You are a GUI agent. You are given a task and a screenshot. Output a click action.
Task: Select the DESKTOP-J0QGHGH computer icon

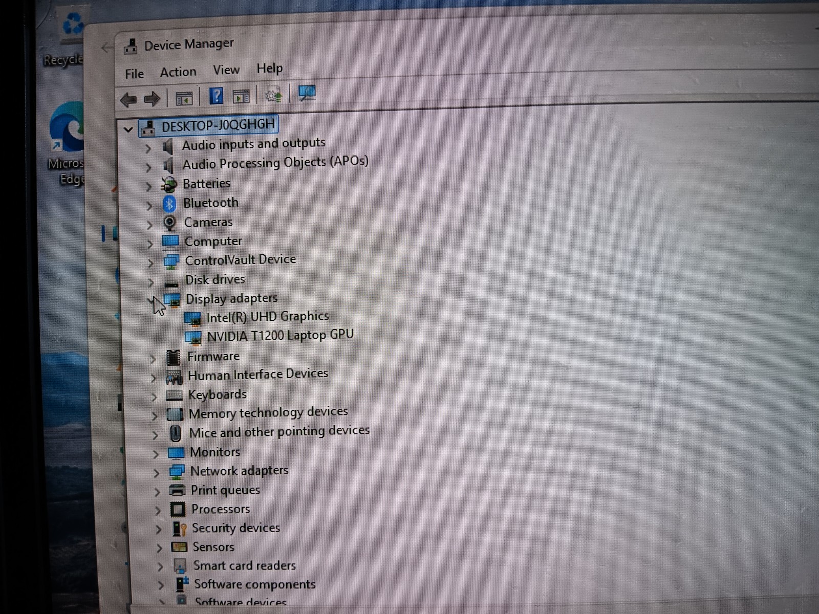pyautogui.click(x=148, y=128)
